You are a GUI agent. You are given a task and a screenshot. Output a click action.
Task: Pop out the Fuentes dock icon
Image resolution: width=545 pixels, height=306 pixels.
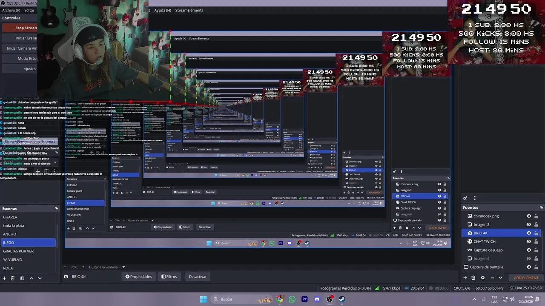[541, 207]
